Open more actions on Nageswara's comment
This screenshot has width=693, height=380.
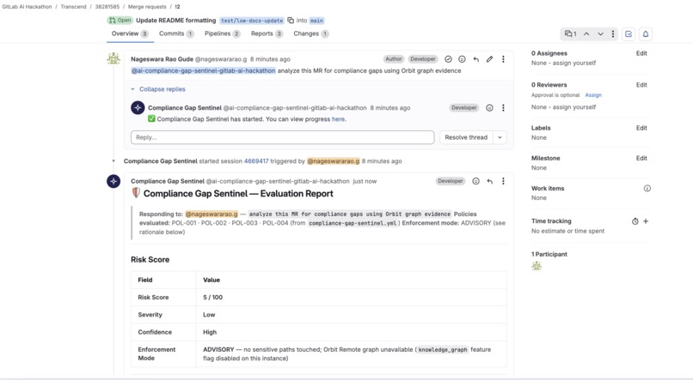pos(503,59)
